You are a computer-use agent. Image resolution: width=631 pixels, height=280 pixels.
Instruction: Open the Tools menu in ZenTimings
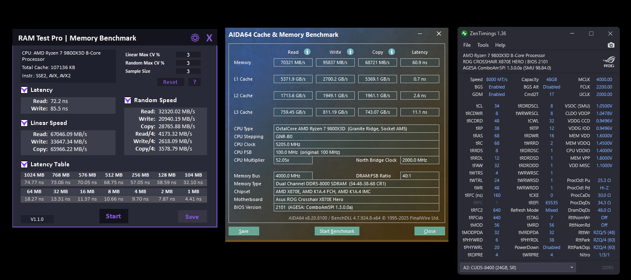tap(483, 45)
